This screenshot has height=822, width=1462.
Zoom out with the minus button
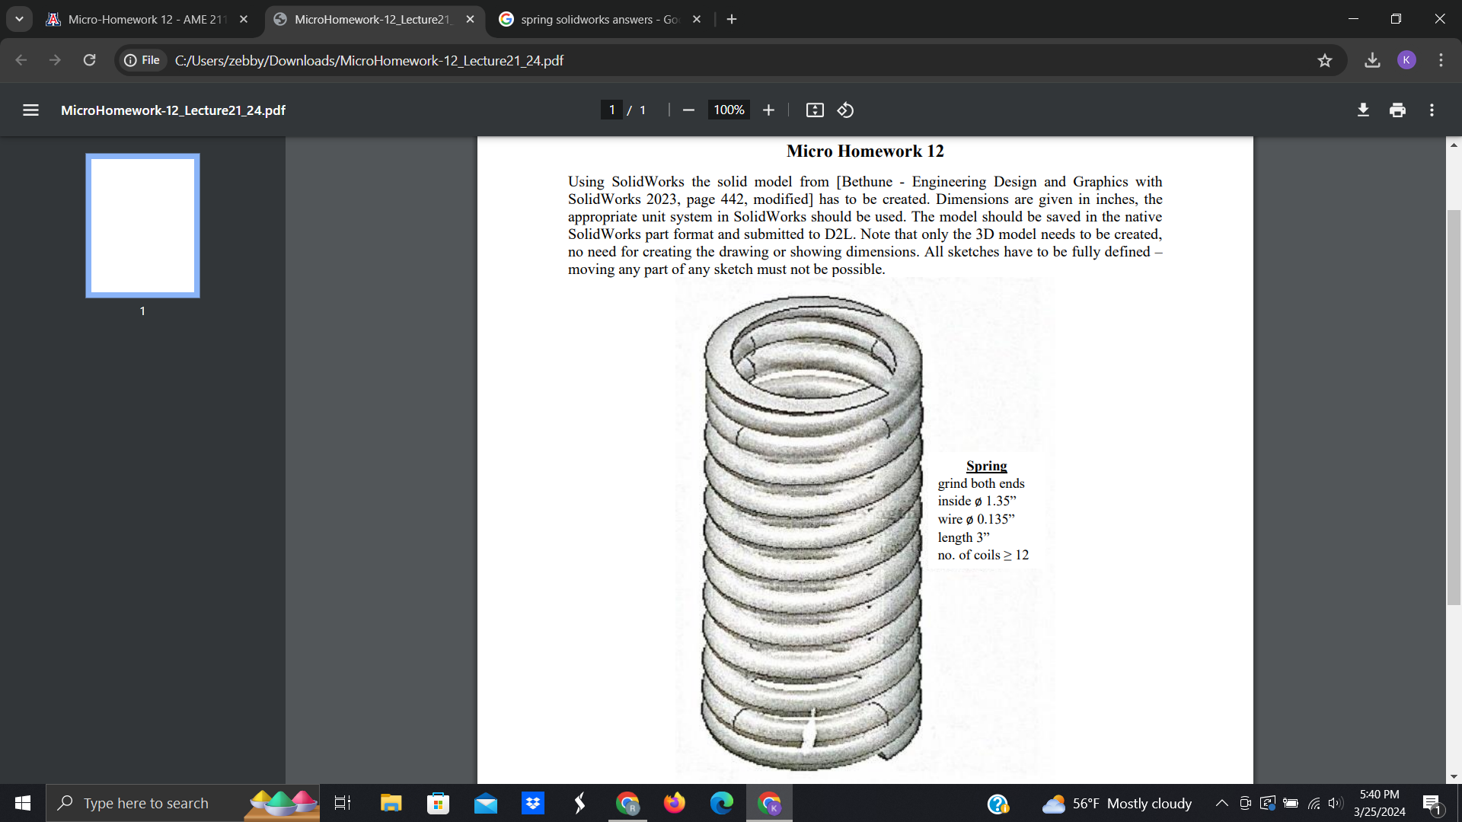click(688, 110)
